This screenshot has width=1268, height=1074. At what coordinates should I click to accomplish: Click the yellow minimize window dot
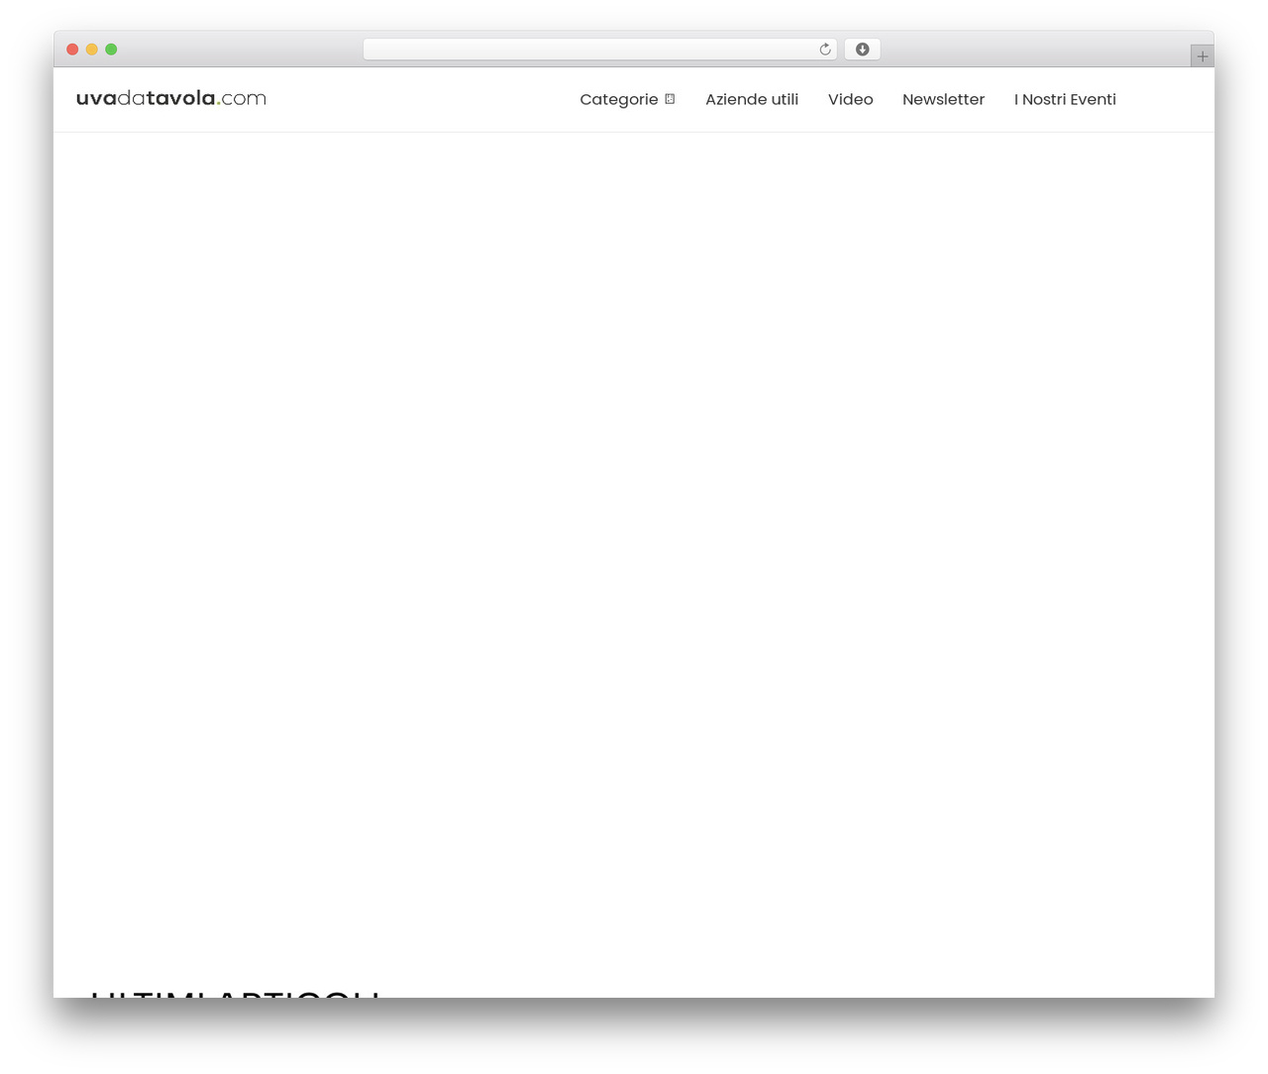pyautogui.click(x=92, y=50)
